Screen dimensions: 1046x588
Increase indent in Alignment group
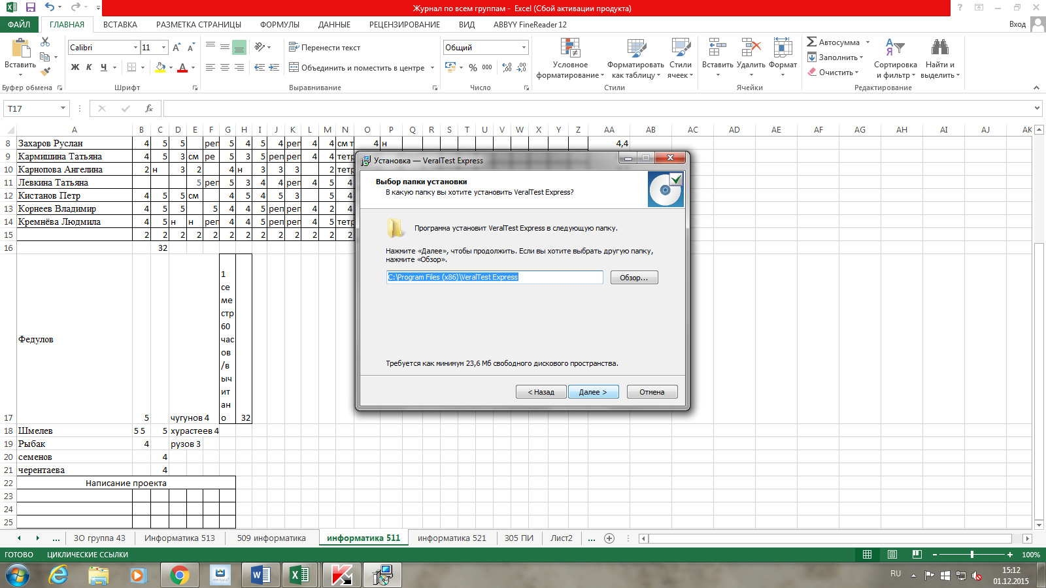click(x=274, y=67)
